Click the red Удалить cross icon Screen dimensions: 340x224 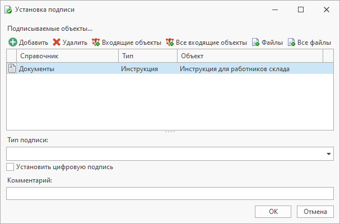pos(57,42)
